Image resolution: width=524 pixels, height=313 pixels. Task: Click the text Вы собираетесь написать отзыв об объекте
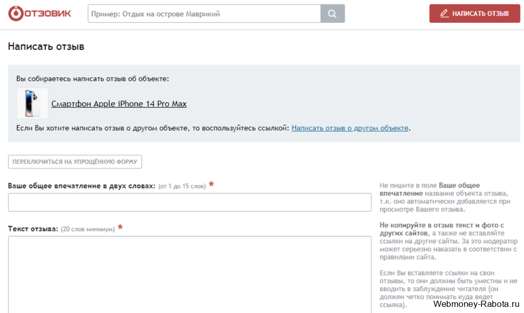[x=93, y=79]
